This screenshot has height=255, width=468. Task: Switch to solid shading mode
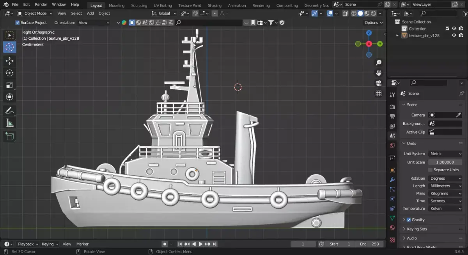(360, 13)
